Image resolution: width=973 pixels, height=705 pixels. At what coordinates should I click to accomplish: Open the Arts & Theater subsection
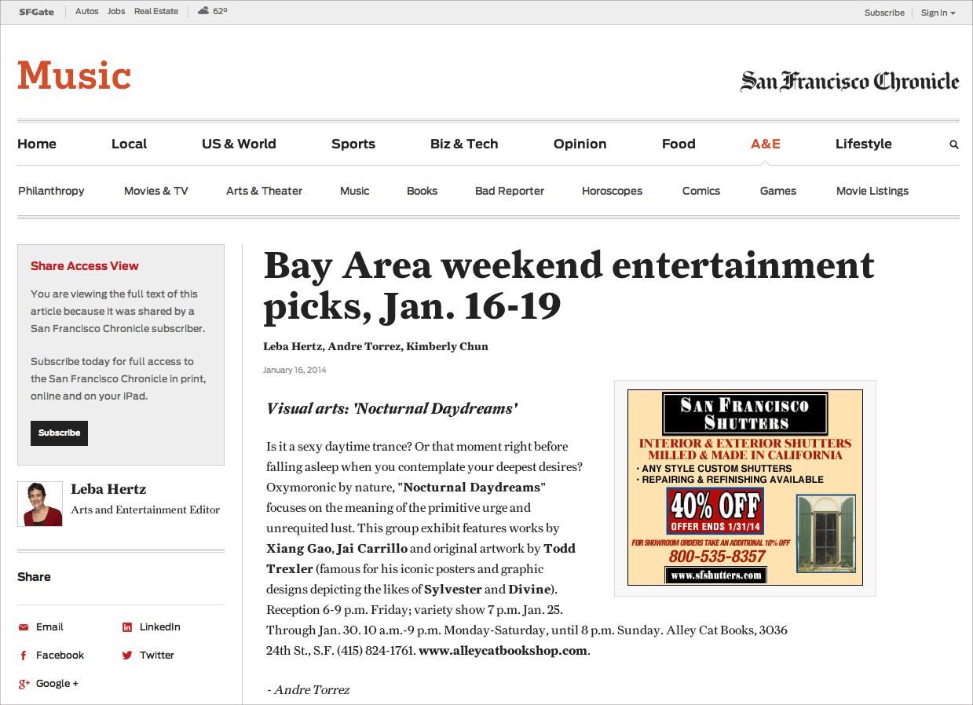pyautogui.click(x=264, y=191)
